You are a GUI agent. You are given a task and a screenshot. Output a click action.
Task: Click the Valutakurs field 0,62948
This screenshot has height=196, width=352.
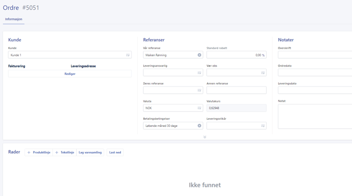pyautogui.click(x=236, y=108)
